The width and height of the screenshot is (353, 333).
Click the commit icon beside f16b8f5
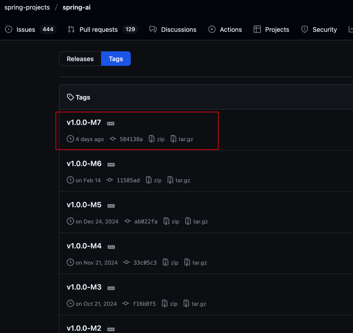[126, 304]
